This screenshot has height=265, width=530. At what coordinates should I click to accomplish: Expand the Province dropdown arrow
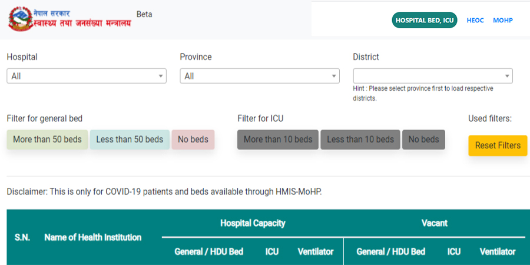[334, 76]
